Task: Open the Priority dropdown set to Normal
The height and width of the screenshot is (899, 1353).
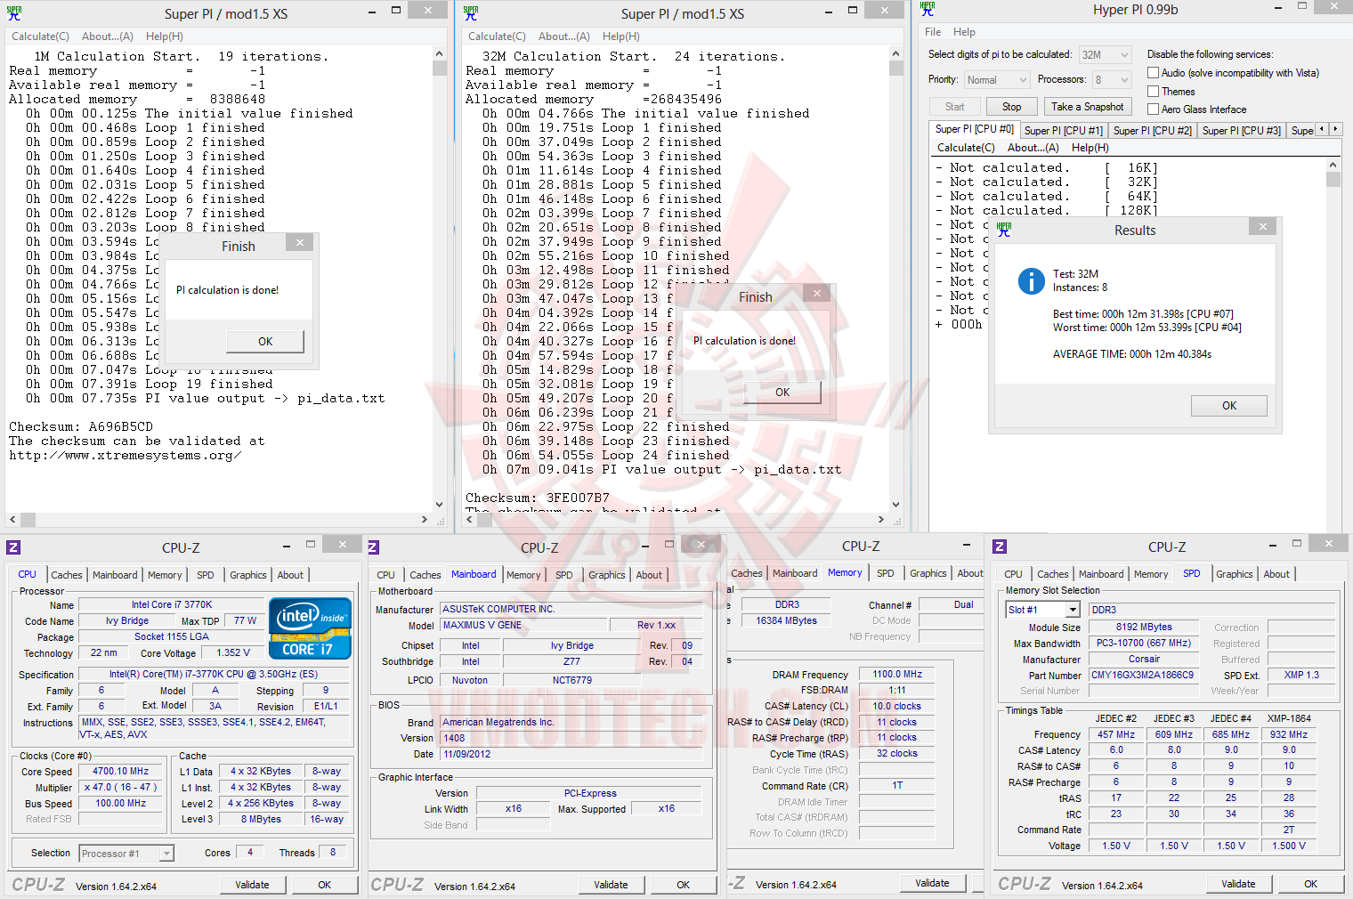Action: point(997,80)
